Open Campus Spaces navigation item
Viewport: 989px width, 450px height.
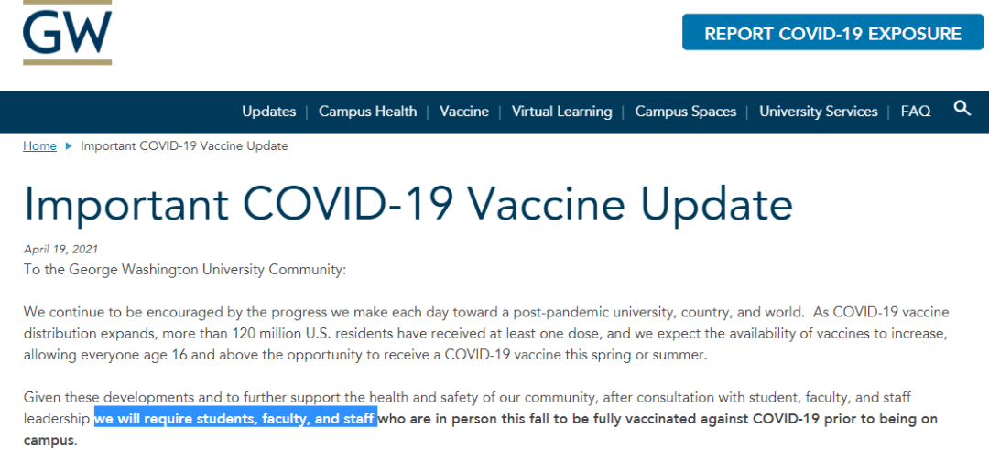coord(686,112)
